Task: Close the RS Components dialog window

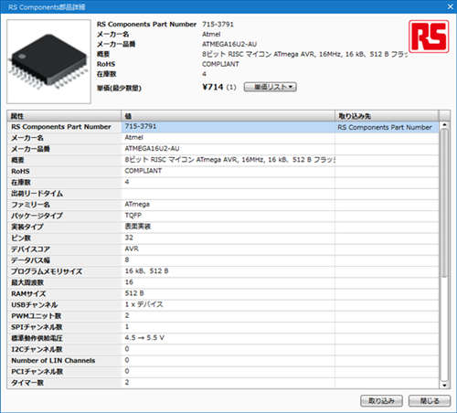Action: pyautogui.click(x=450, y=6)
